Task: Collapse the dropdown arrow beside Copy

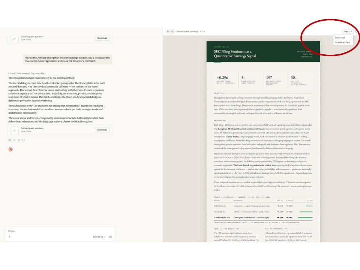Action: tap(351, 31)
